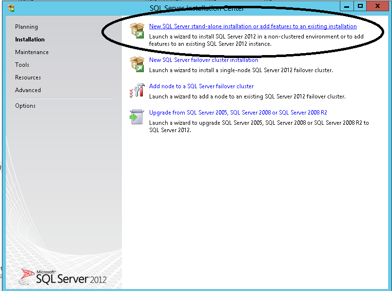Open the Tools section

[x=22, y=65]
